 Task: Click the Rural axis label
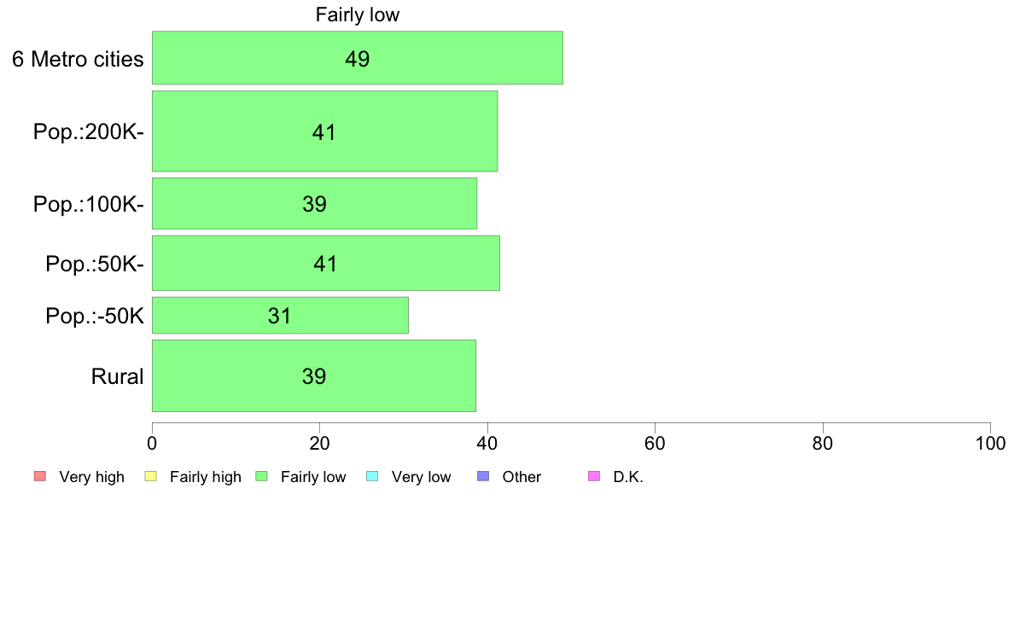click(x=117, y=376)
